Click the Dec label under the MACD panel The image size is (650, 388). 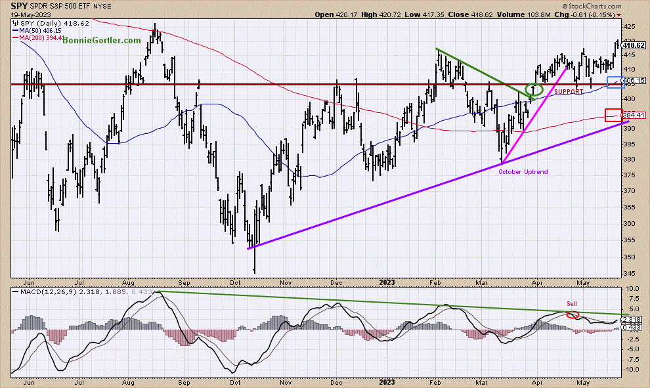[x=336, y=382]
